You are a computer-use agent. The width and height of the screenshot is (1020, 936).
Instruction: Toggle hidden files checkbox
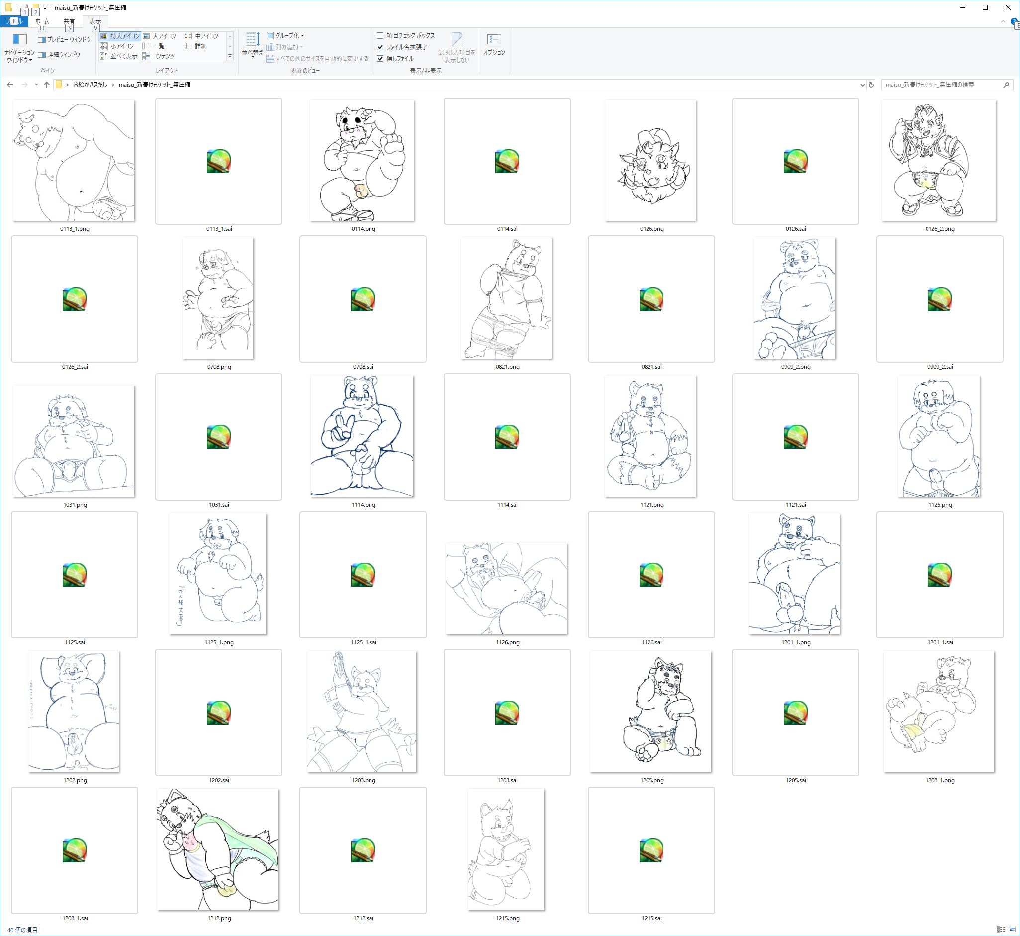(x=380, y=59)
